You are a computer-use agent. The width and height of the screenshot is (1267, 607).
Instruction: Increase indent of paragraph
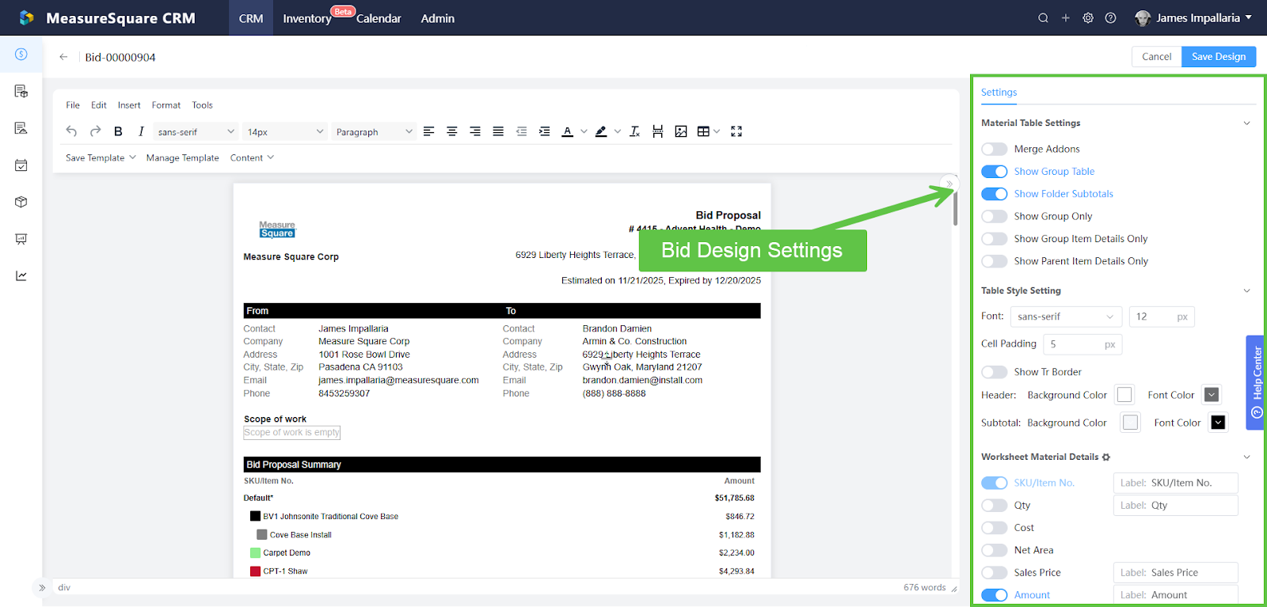[x=544, y=131]
